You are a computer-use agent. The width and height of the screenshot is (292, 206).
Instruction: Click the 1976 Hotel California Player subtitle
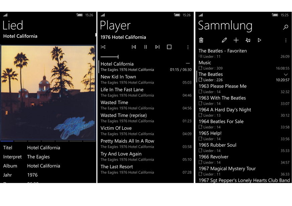click(x=123, y=37)
